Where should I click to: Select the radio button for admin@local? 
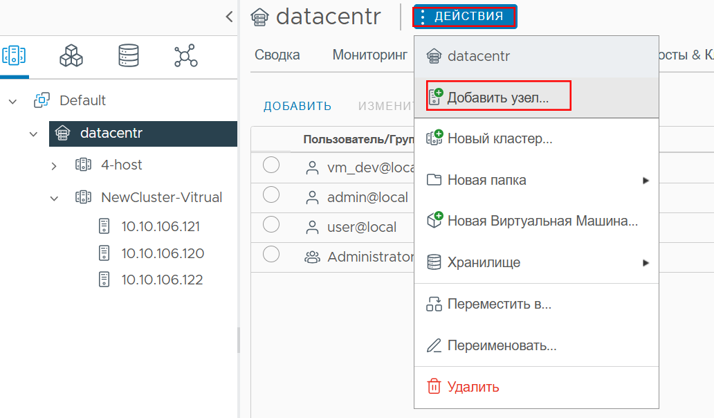tap(271, 195)
